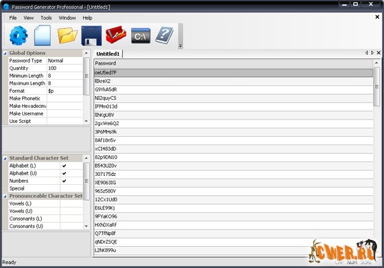Select password row xCI483dD
384x268 pixels.
pyautogui.click(x=233, y=149)
